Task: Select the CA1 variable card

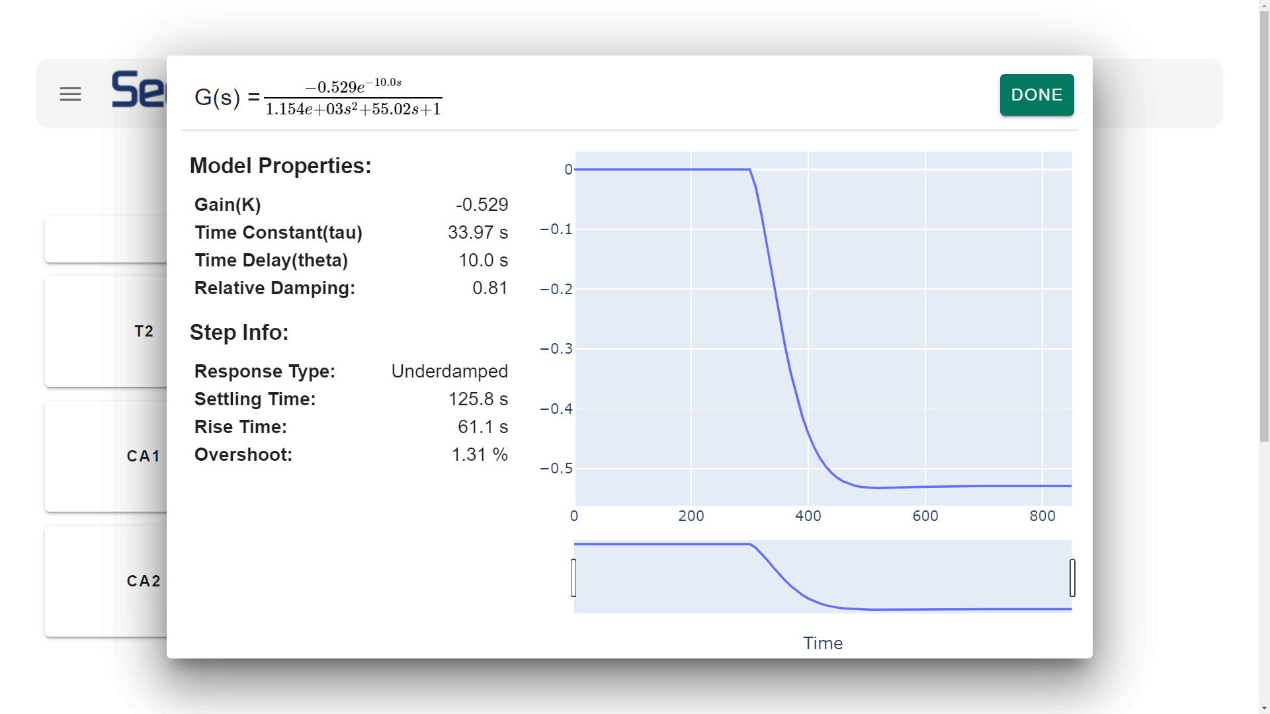Action: [106, 456]
